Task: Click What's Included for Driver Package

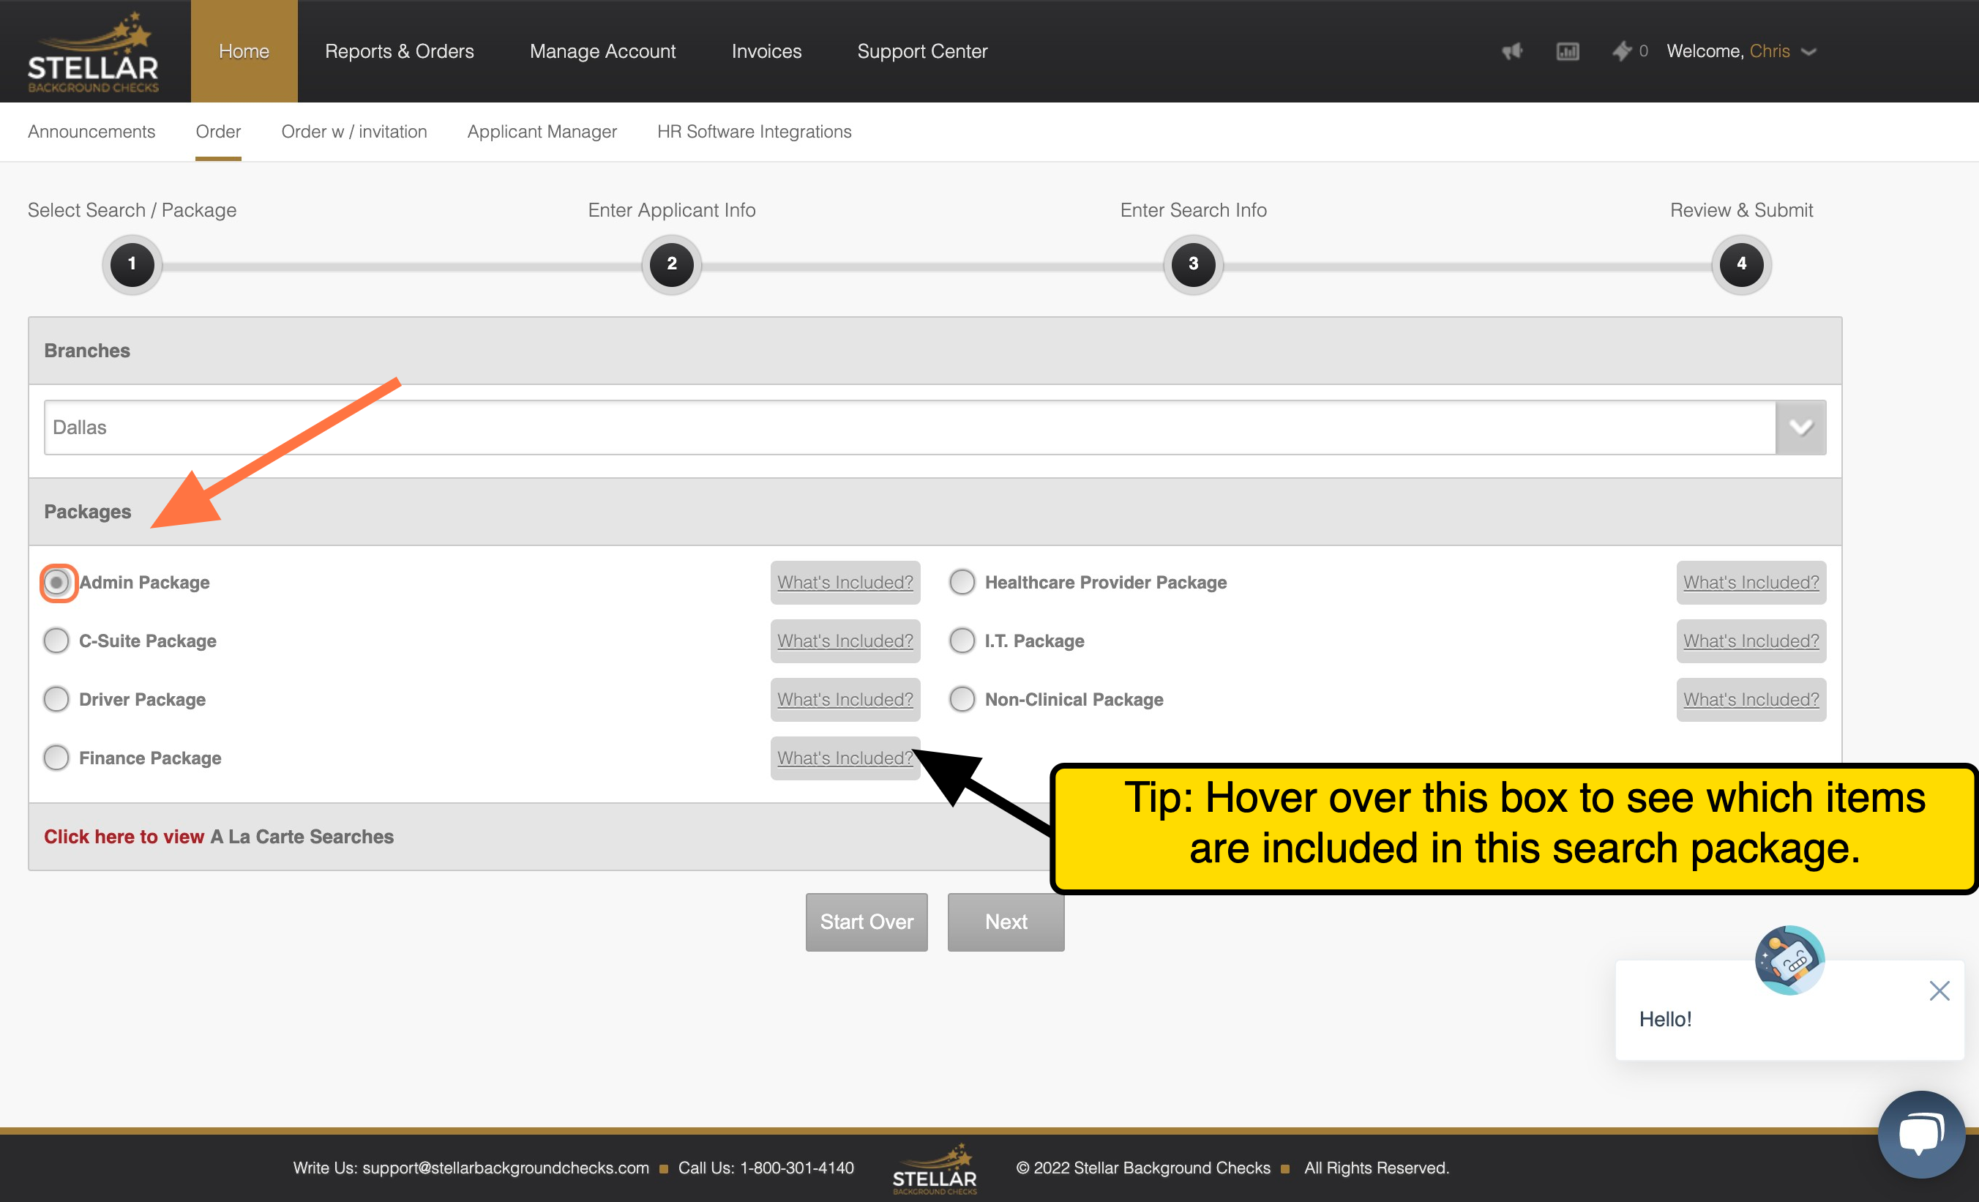Action: tap(845, 700)
